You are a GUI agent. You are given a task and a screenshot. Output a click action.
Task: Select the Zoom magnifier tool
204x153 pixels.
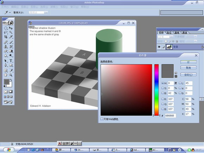(11, 75)
